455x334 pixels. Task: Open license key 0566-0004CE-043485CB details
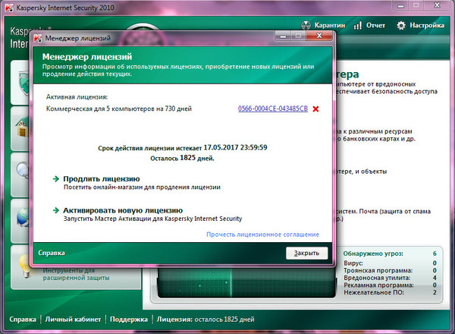(273, 109)
